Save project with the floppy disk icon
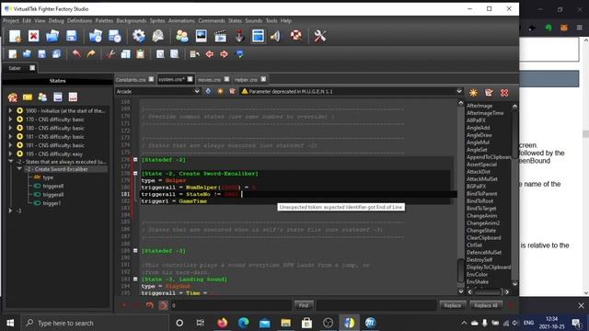589x331 pixels. click(72, 36)
